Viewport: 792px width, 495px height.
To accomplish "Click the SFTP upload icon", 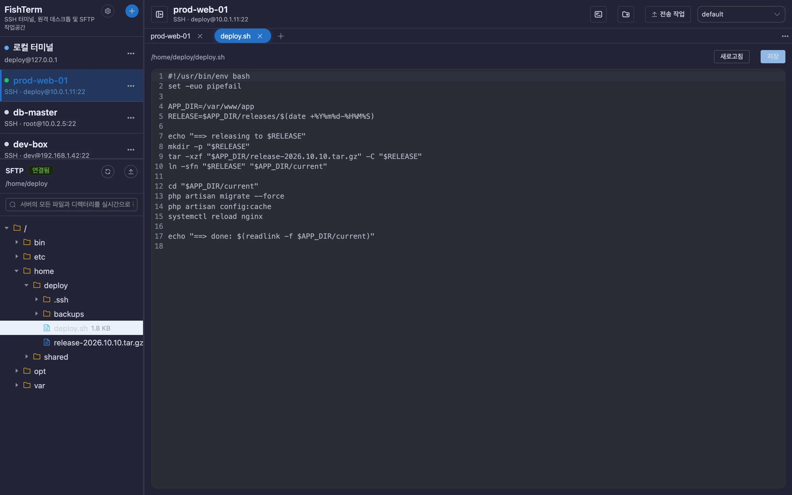I will (131, 172).
